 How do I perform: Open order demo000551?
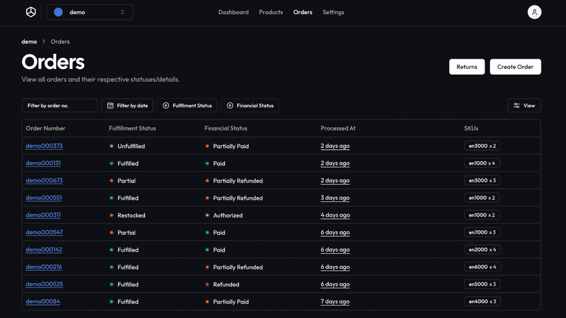44,198
